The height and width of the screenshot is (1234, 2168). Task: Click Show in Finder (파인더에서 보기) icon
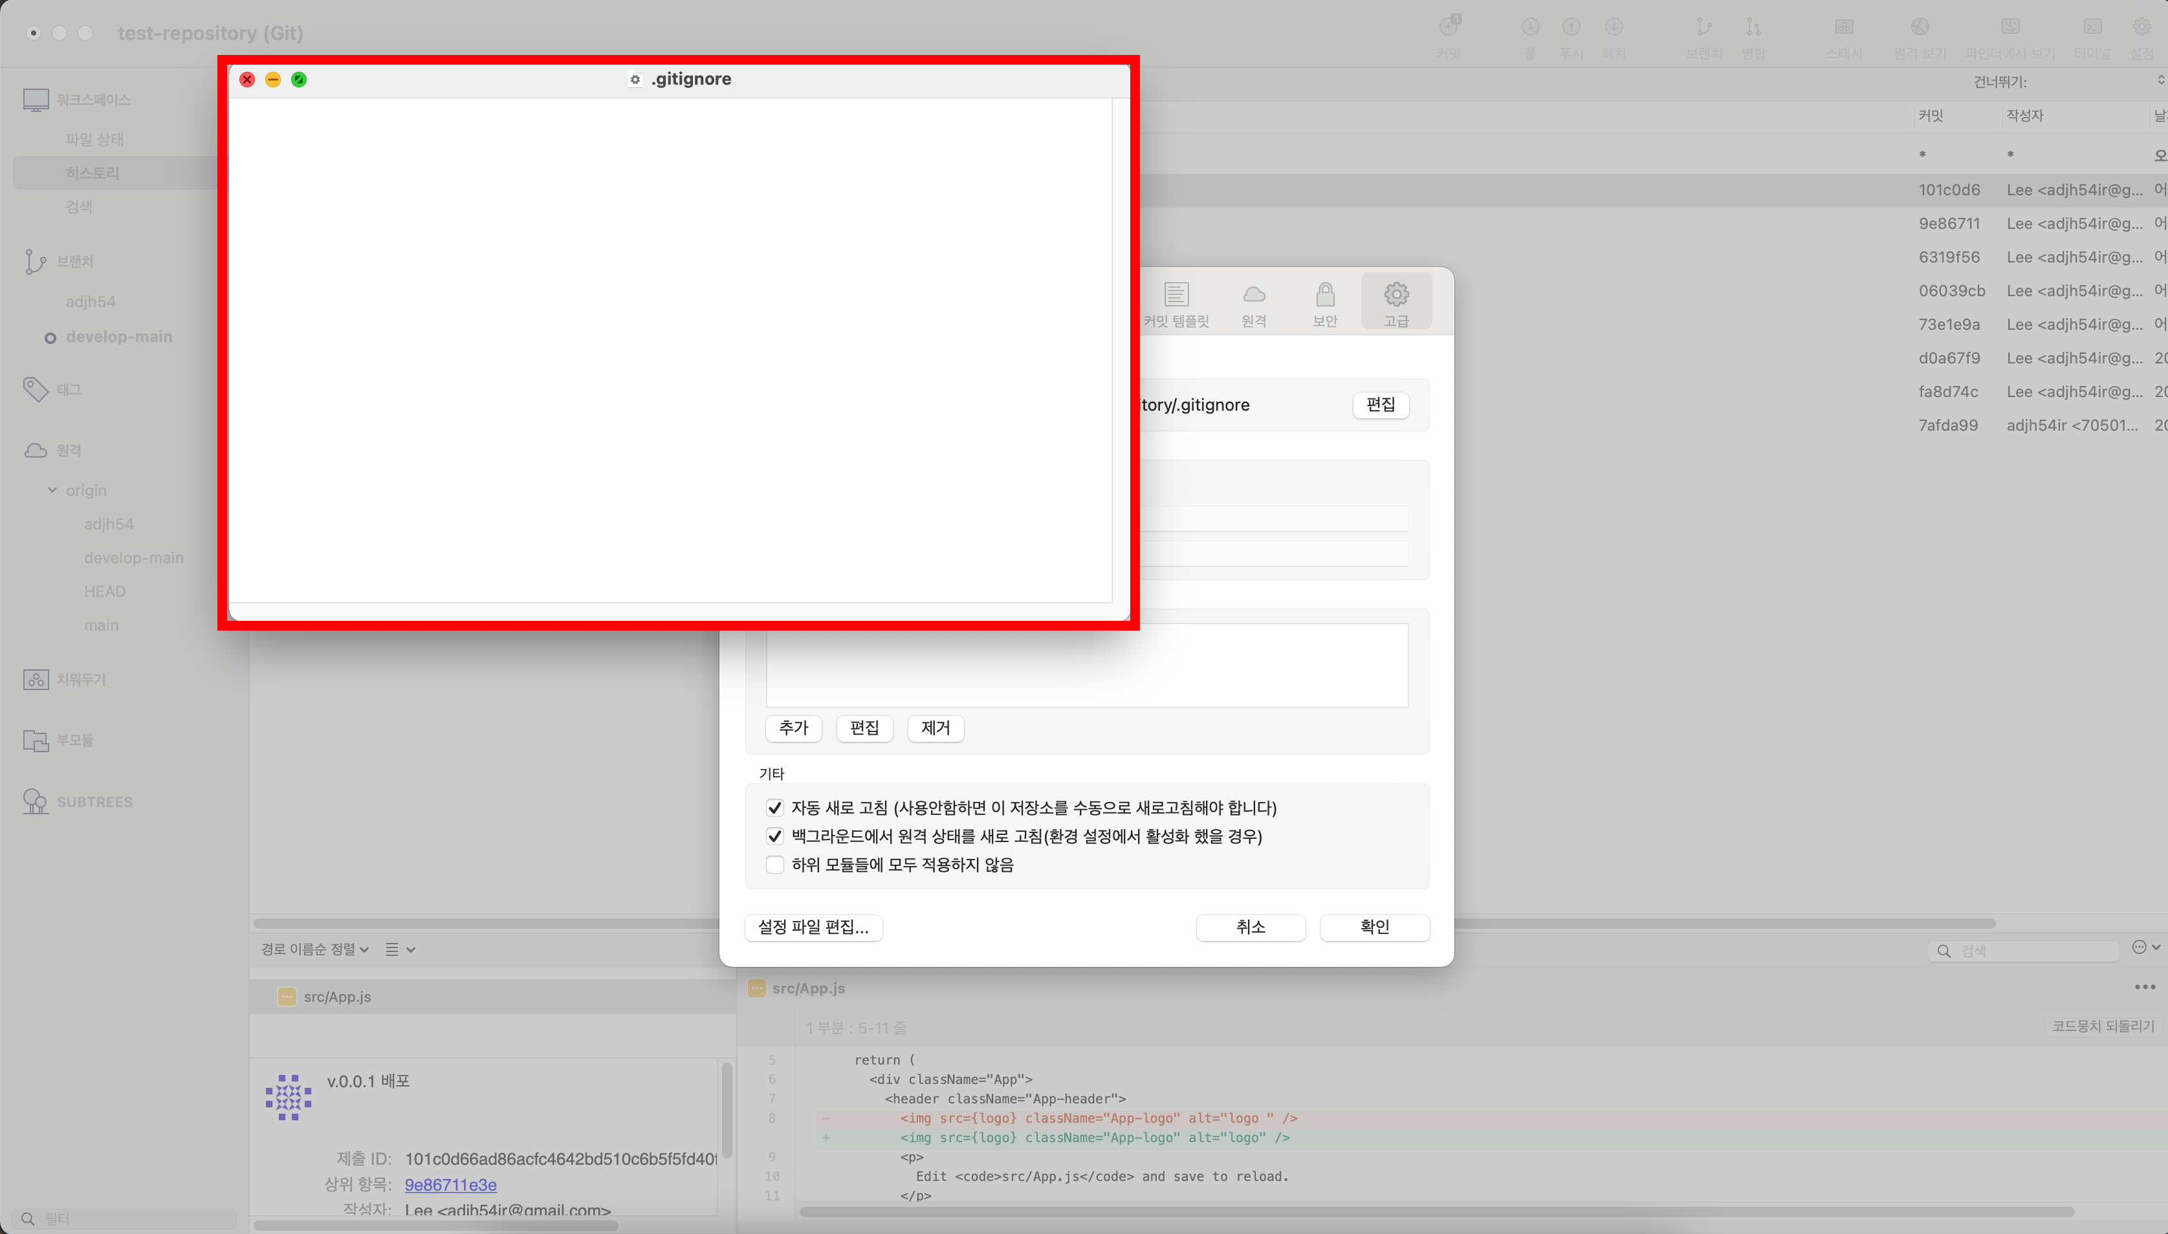[x=2010, y=27]
